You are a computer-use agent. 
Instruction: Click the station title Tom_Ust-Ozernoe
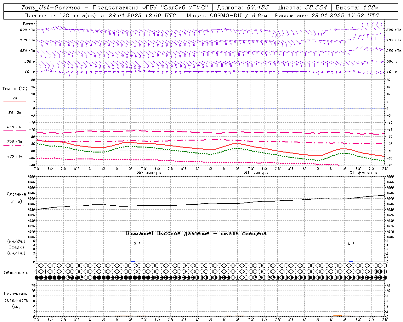pos(51,8)
